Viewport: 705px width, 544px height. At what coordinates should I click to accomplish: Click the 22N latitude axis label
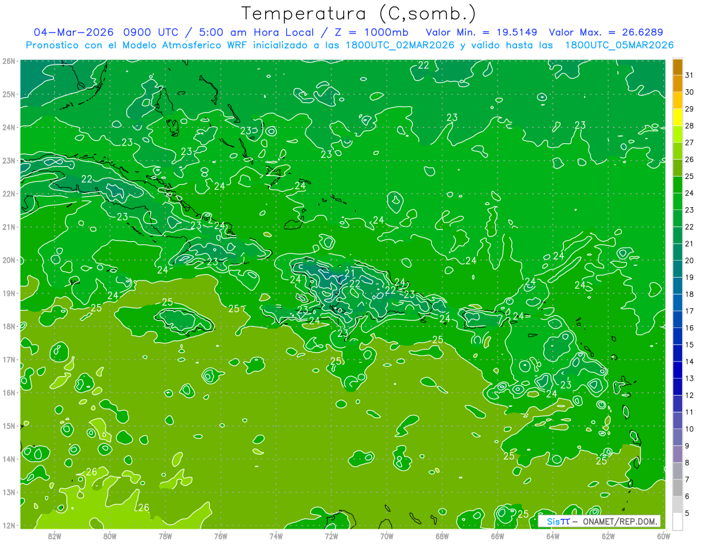[9, 194]
